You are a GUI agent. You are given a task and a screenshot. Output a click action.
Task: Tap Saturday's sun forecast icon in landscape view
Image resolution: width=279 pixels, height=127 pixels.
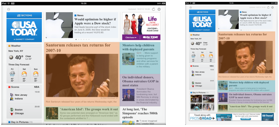(24, 74)
